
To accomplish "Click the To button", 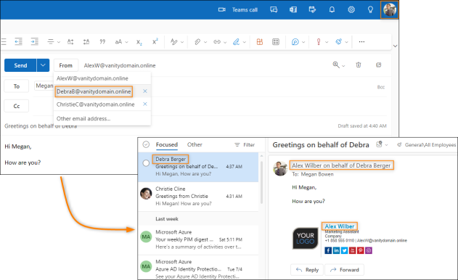I will (x=17, y=86).
